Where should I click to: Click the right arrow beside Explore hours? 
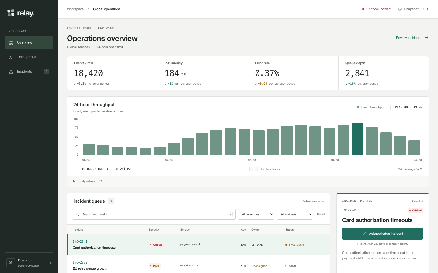click(x=257, y=169)
